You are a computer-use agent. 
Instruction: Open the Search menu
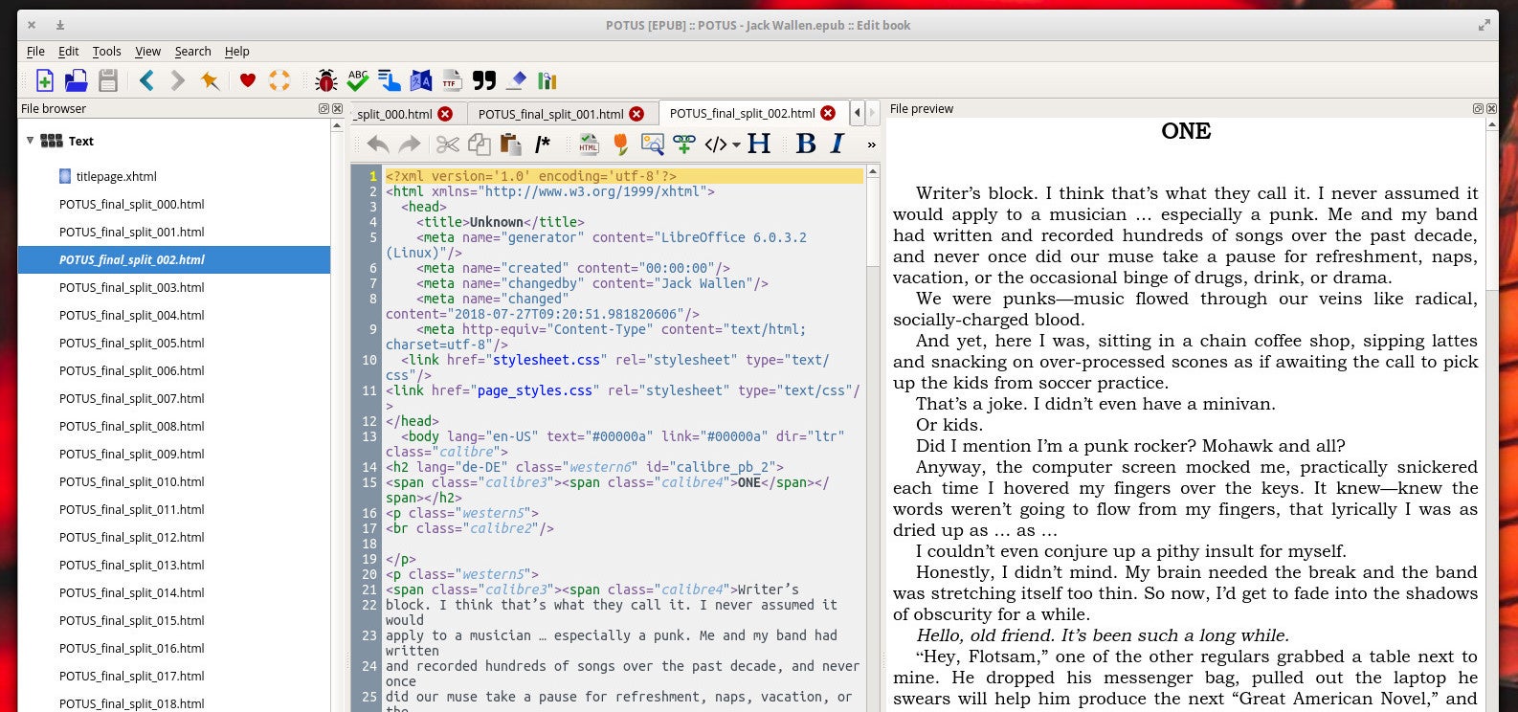[192, 51]
